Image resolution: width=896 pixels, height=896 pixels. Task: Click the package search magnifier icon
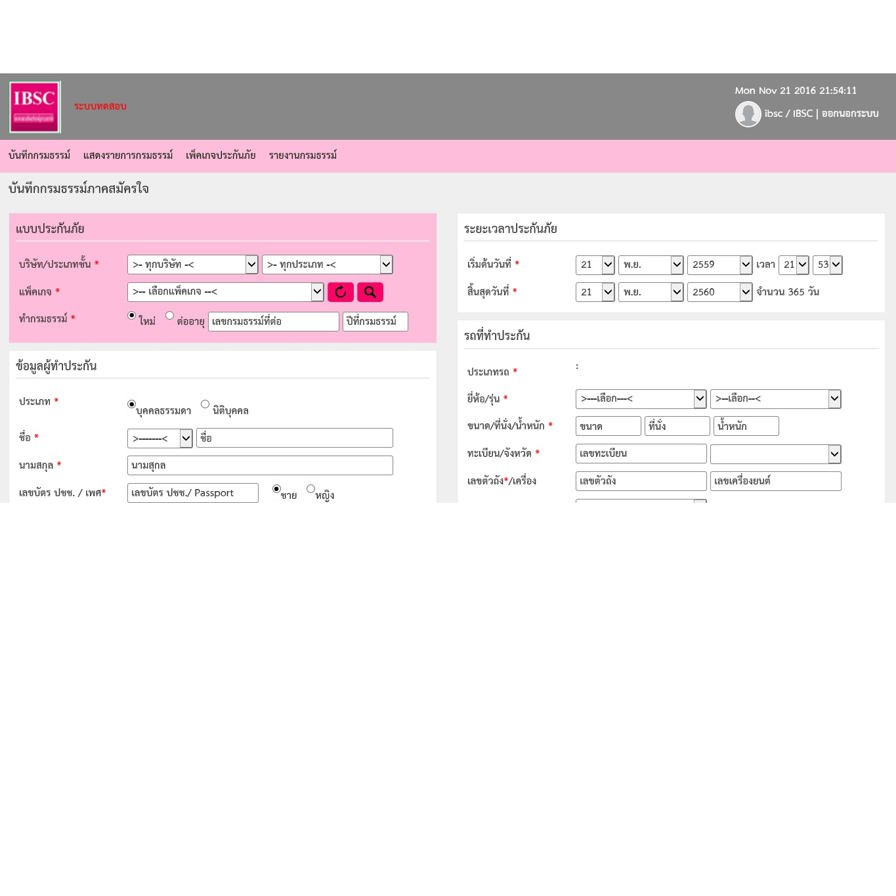click(370, 291)
